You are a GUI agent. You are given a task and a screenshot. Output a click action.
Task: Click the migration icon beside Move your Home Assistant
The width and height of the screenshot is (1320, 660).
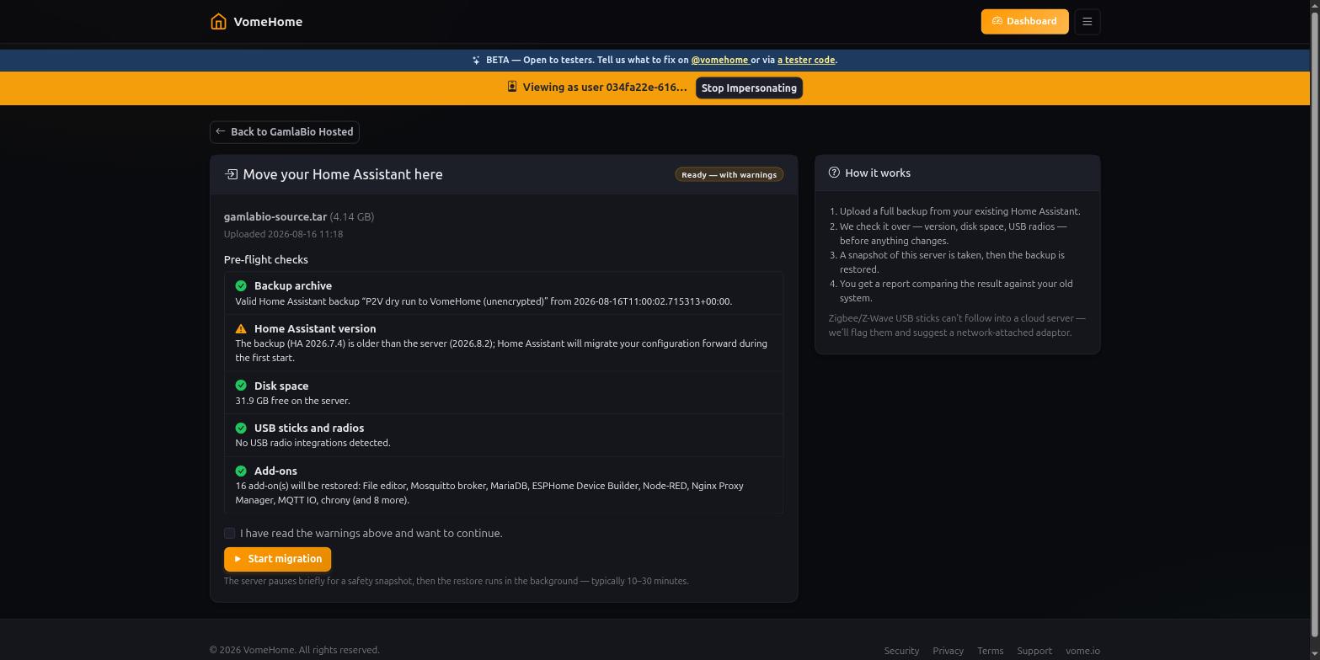pos(231,174)
